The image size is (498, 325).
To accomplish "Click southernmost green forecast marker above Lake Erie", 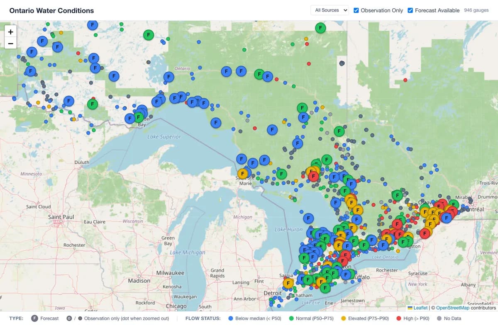I will pos(325,287).
